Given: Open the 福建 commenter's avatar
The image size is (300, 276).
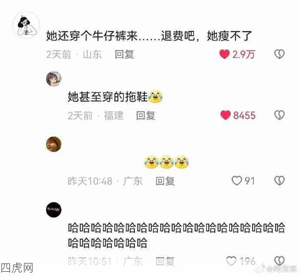Looking at the screenshot, I should point(54,78).
